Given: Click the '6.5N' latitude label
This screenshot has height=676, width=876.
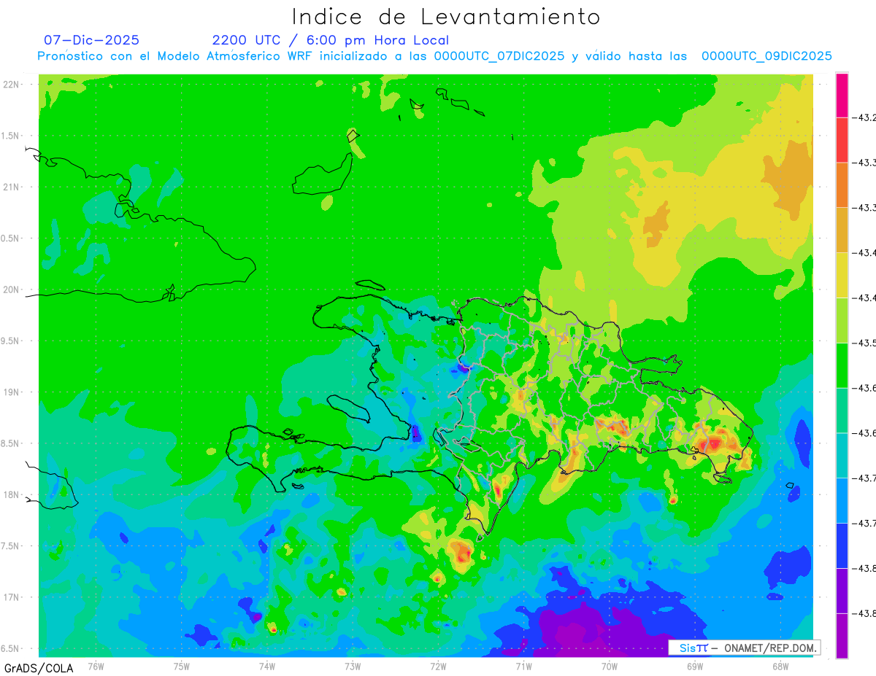Looking at the screenshot, I should click(x=10, y=649).
